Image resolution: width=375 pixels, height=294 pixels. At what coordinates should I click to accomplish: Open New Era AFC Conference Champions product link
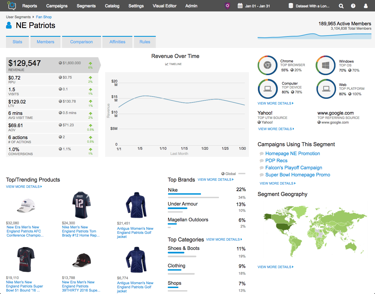pyautogui.click(x=25, y=231)
